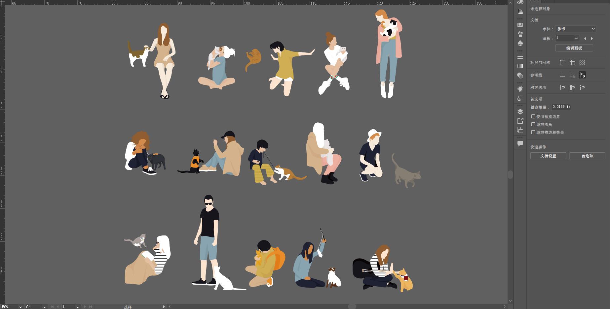This screenshot has height=309, width=610.
Task: Toggle show rulers icon
Action: click(x=562, y=62)
